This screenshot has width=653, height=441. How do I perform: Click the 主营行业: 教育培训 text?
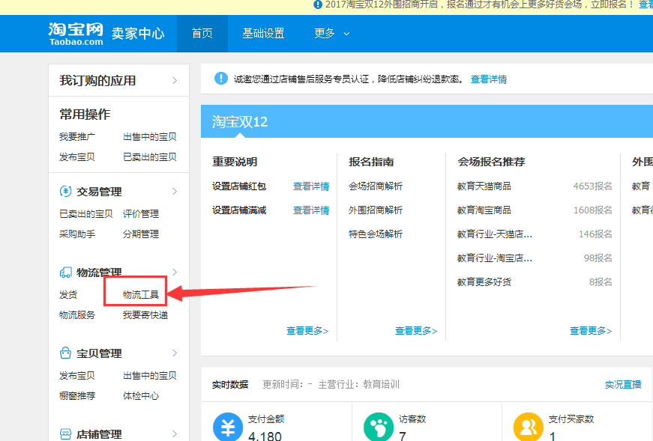tap(358, 384)
